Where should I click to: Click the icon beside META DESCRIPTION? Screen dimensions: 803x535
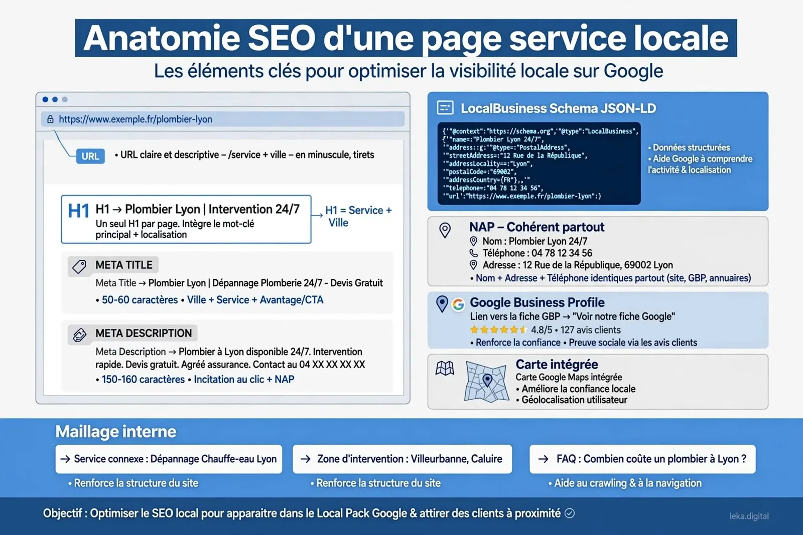[79, 334]
